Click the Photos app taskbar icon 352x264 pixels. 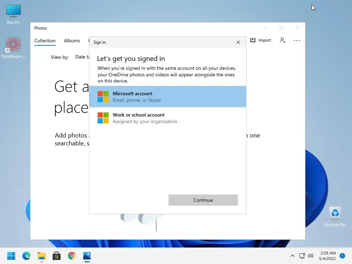[x=87, y=256]
